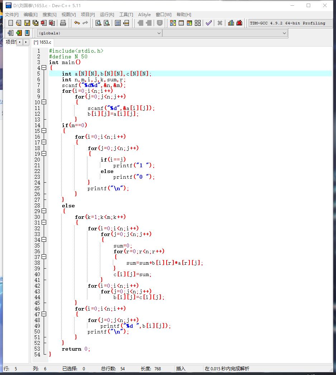336x375 pixels.
Task: Collapse the else block fold at line 29
Action: [44, 211]
